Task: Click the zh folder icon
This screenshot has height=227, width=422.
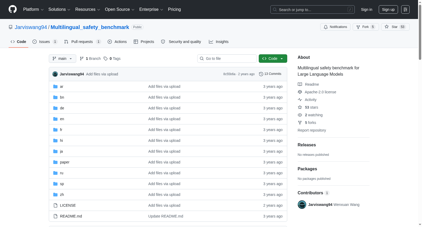Action: click(x=55, y=195)
